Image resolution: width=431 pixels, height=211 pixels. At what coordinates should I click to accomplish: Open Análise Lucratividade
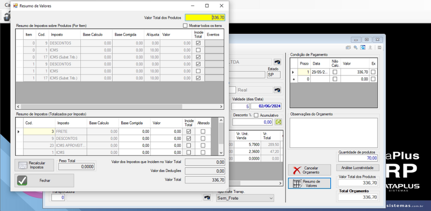(x=358, y=167)
